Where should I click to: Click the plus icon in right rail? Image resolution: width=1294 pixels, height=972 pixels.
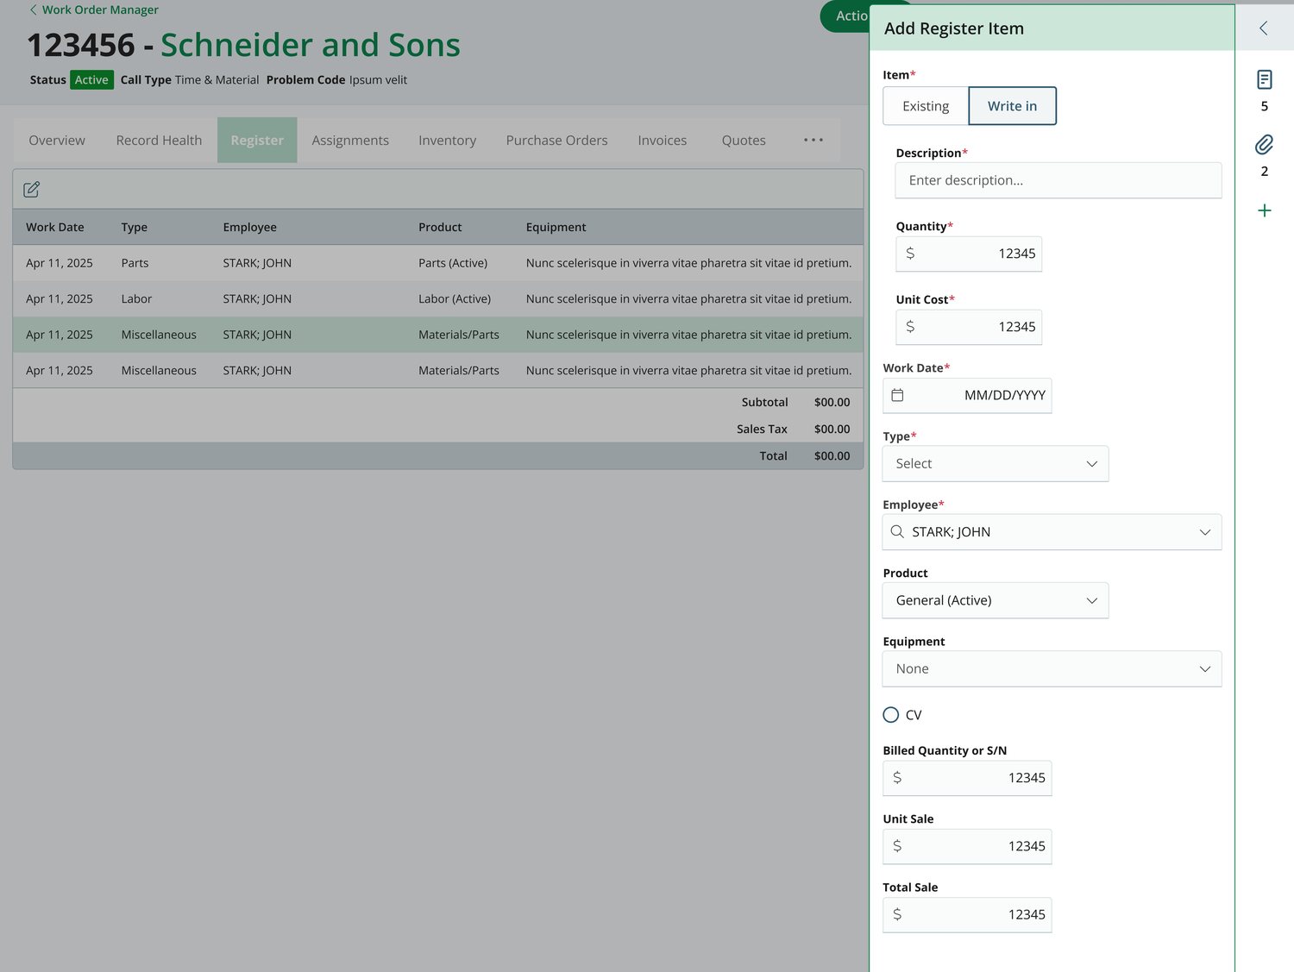coord(1265,210)
